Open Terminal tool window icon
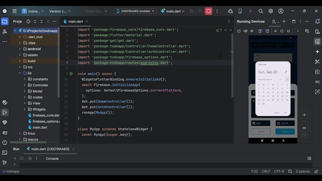The width and height of the screenshot is (322, 181). pyautogui.click(x=5, y=153)
